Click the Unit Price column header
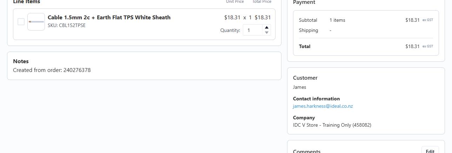 click(x=235, y=2)
